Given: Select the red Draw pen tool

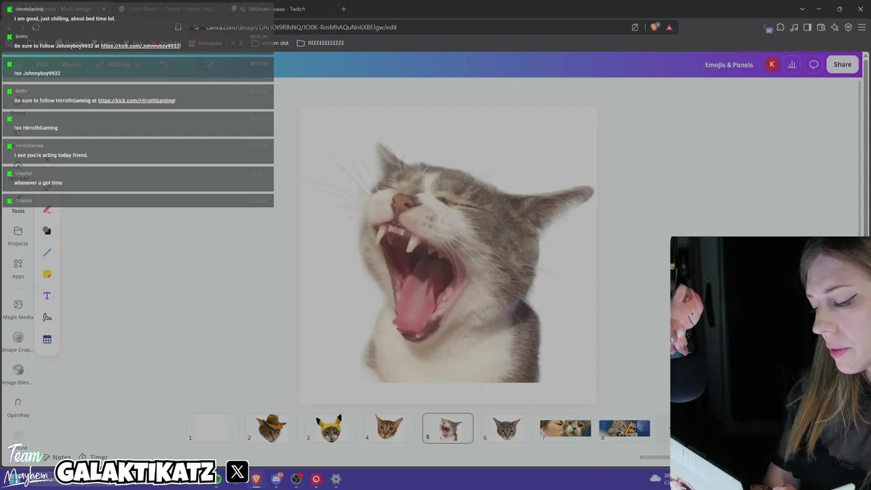Looking at the screenshot, I should [x=47, y=210].
